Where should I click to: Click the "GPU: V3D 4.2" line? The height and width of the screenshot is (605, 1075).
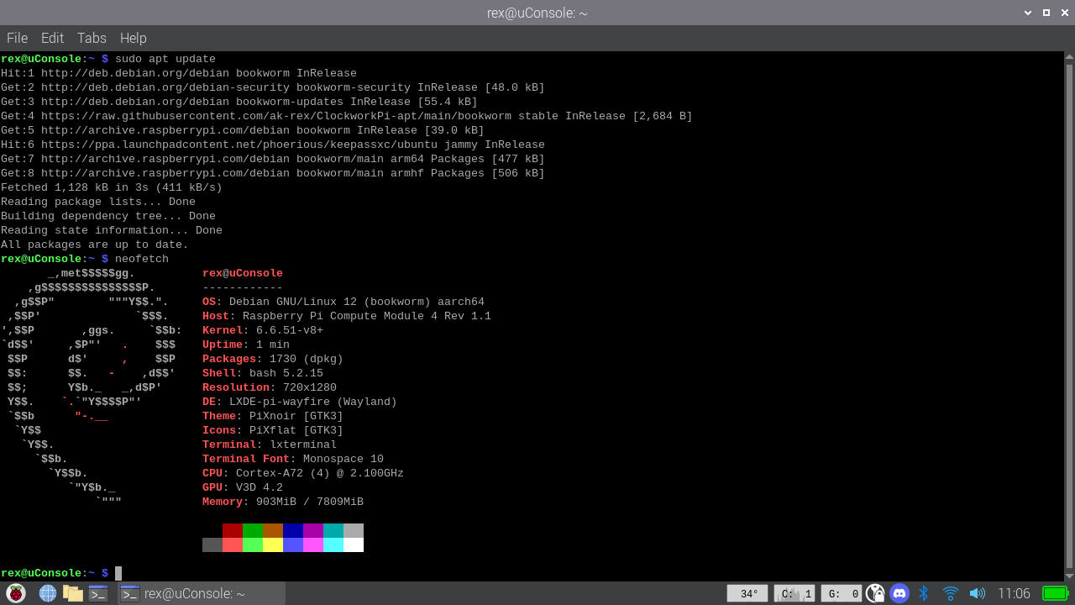(243, 487)
